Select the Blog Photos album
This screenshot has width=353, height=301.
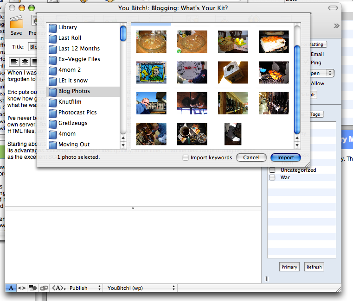click(83, 92)
